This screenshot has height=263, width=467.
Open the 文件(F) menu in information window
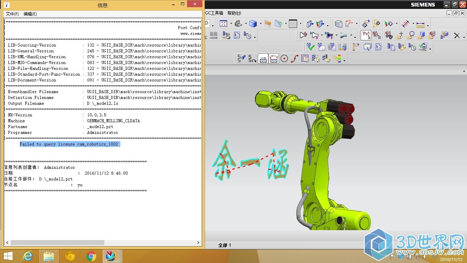tap(12, 14)
